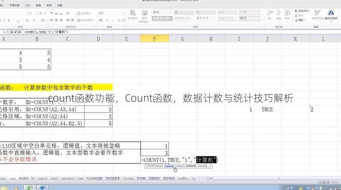Toggle italic formatting
The width and height of the screenshot is (341, 190).
point(4,21)
